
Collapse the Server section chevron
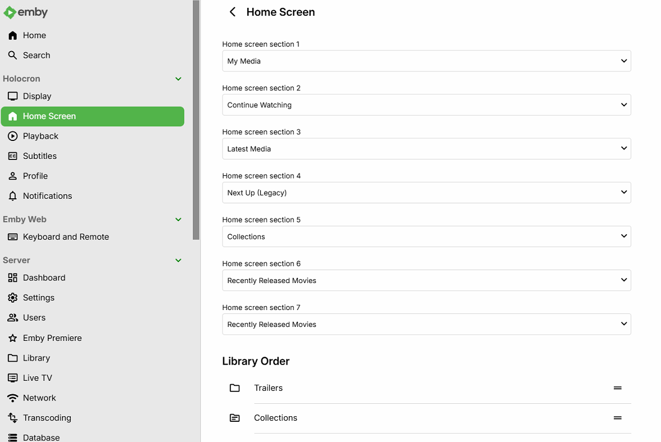tap(178, 261)
